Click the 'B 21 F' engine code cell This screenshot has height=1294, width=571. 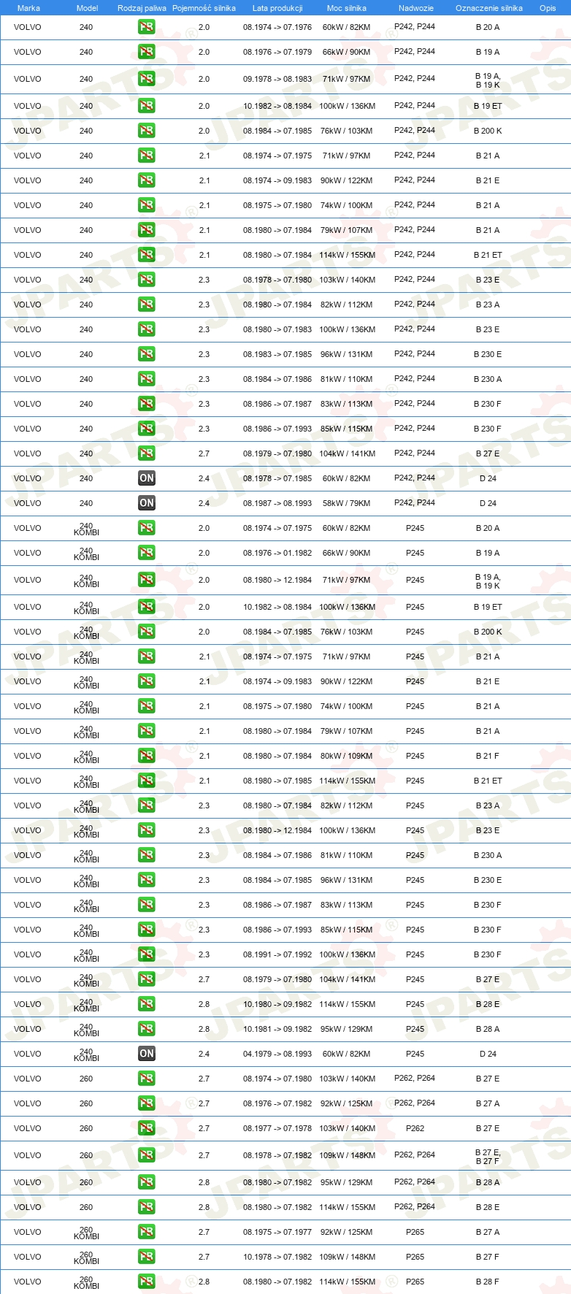(488, 756)
